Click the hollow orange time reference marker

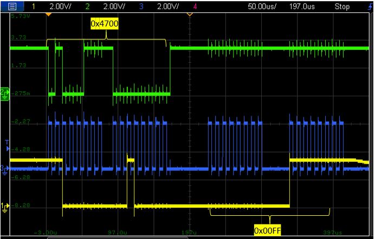(x=190, y=15)
